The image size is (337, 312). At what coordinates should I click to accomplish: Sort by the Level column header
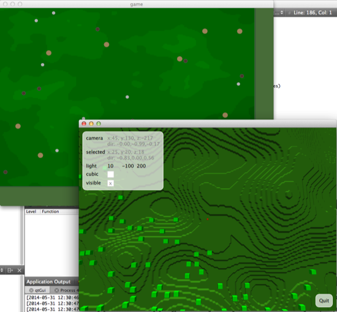[31, 212]
